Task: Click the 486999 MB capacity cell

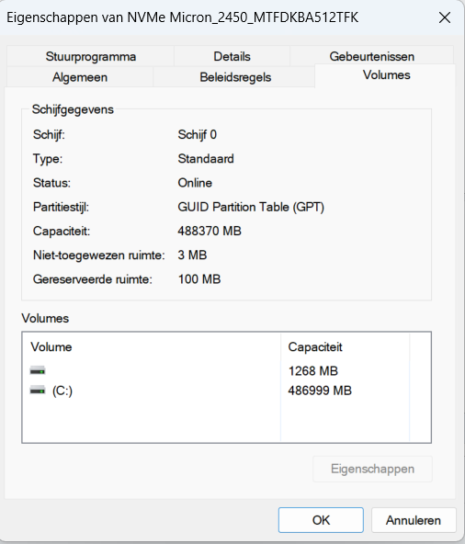Action: click(x=320, y=391)
